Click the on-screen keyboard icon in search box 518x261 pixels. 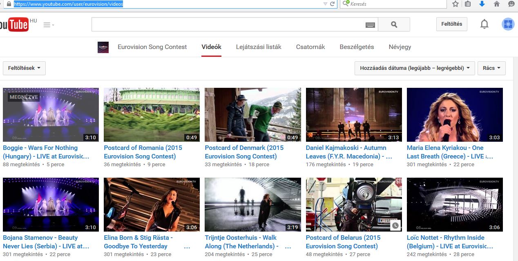pos(370,25)
